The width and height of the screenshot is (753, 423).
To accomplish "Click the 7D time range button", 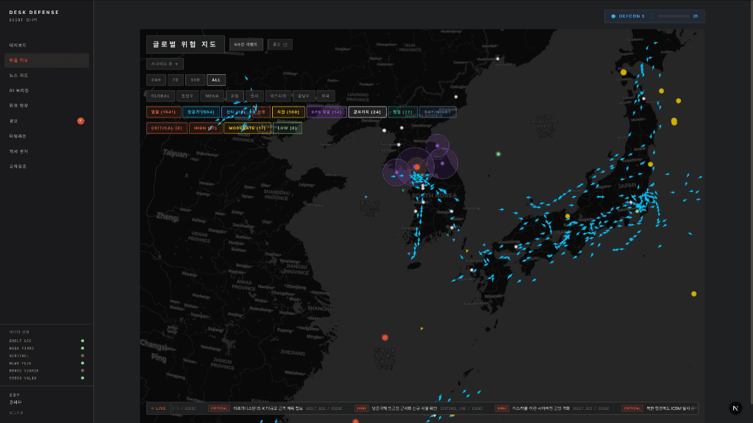I will 176,80.
